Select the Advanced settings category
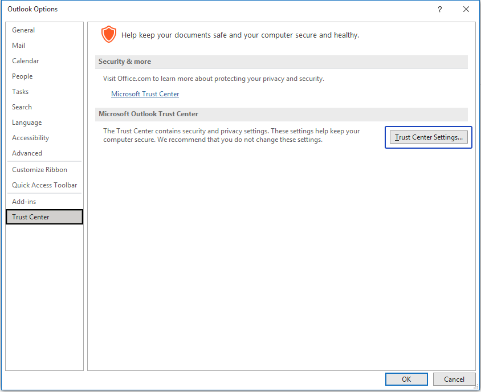This screenshot has width=481, height=392. pos(27,153)
